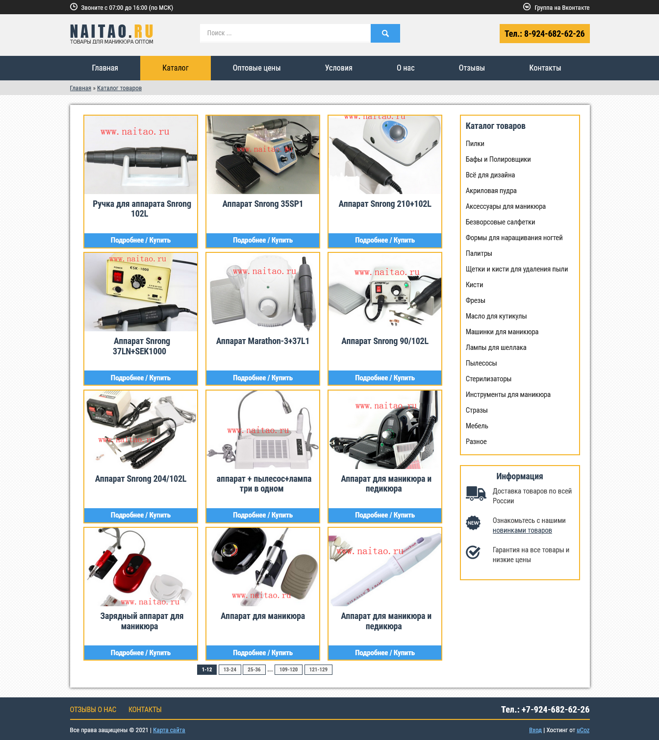Click the КОНТАКТЫ footer link
The height and width of the screenshot is (740, 659).
point(145,710)
